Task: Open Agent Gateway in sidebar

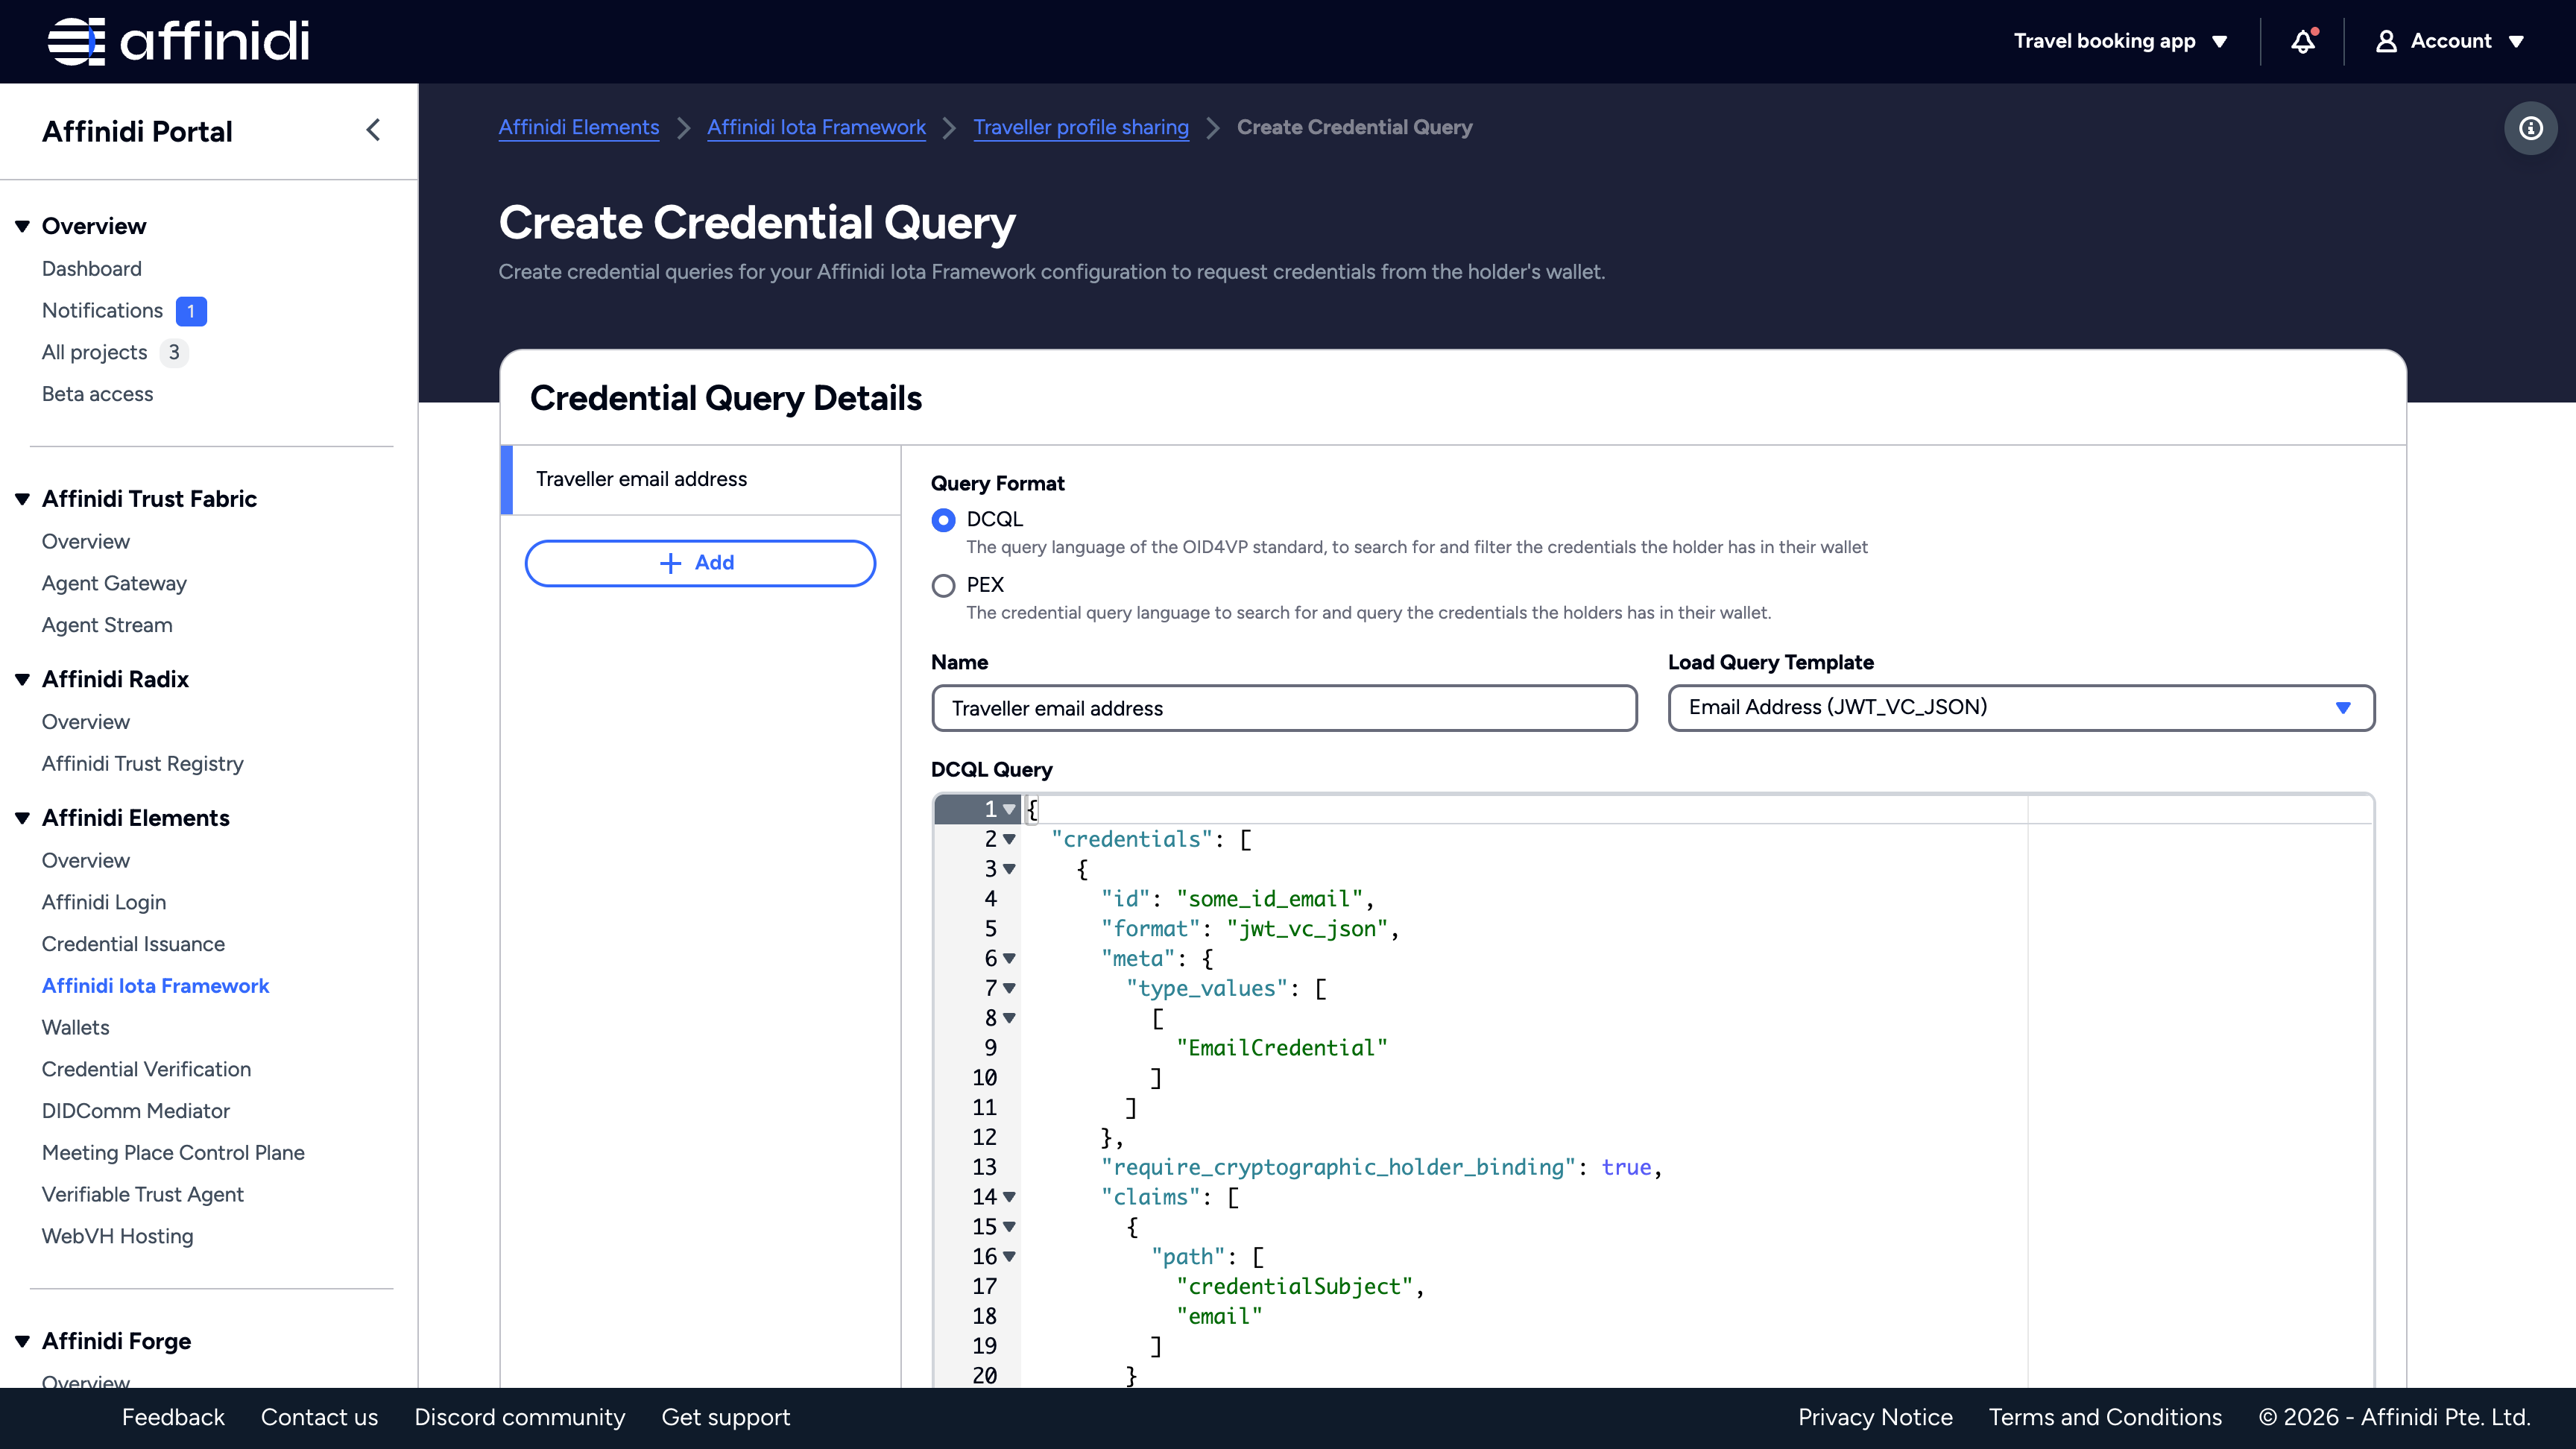Action: [114, 583]
